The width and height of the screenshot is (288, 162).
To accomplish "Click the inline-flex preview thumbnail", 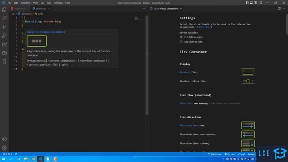I will coord(248,81).
